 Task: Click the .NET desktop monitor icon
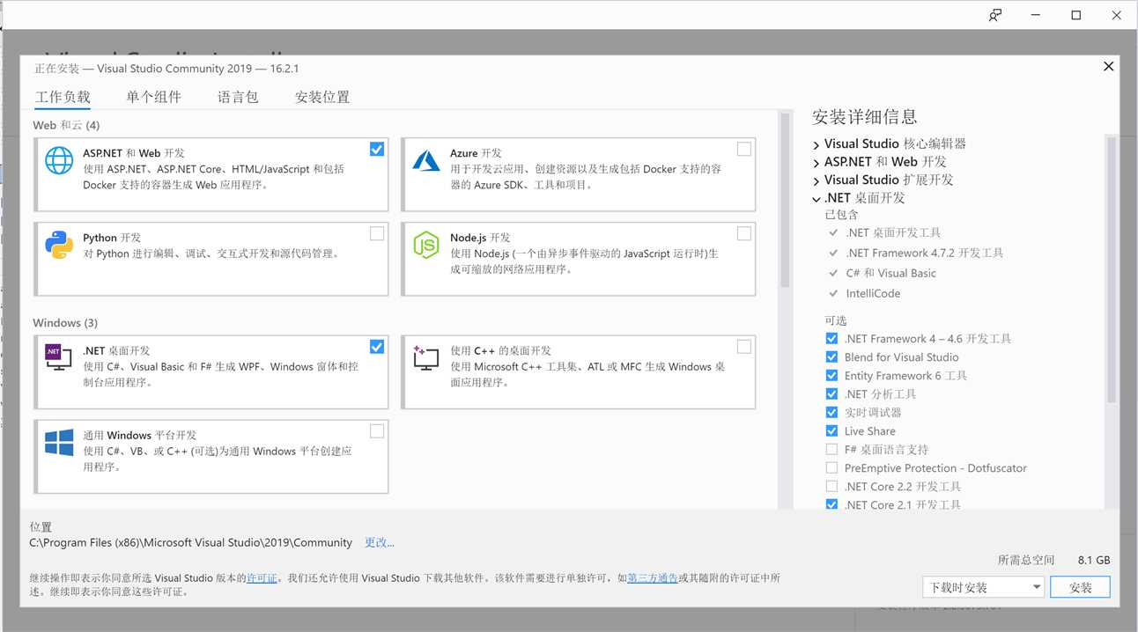[x=58, y=356]
